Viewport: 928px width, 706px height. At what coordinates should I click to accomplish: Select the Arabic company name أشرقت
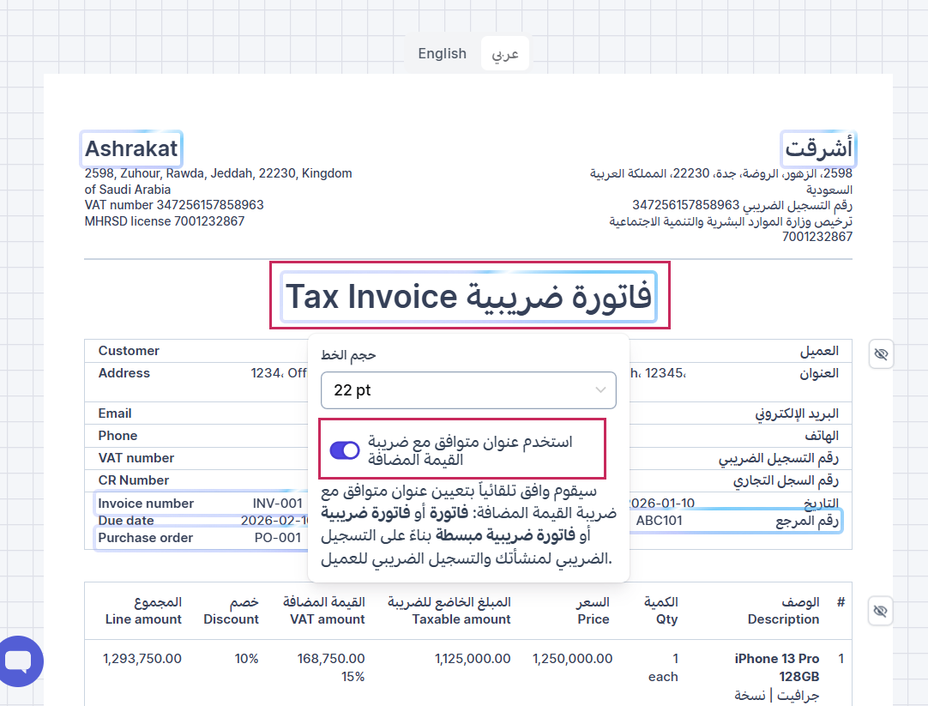819,148
